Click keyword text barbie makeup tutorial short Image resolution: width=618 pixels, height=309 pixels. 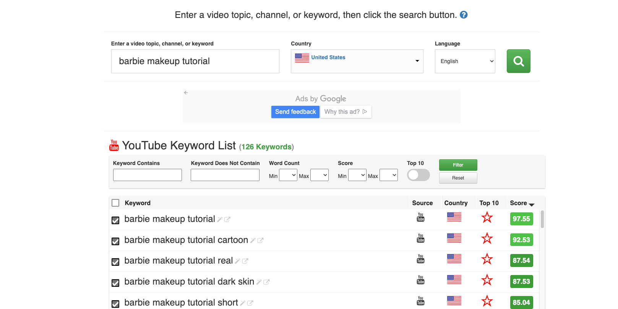click(x=181, y=303)
